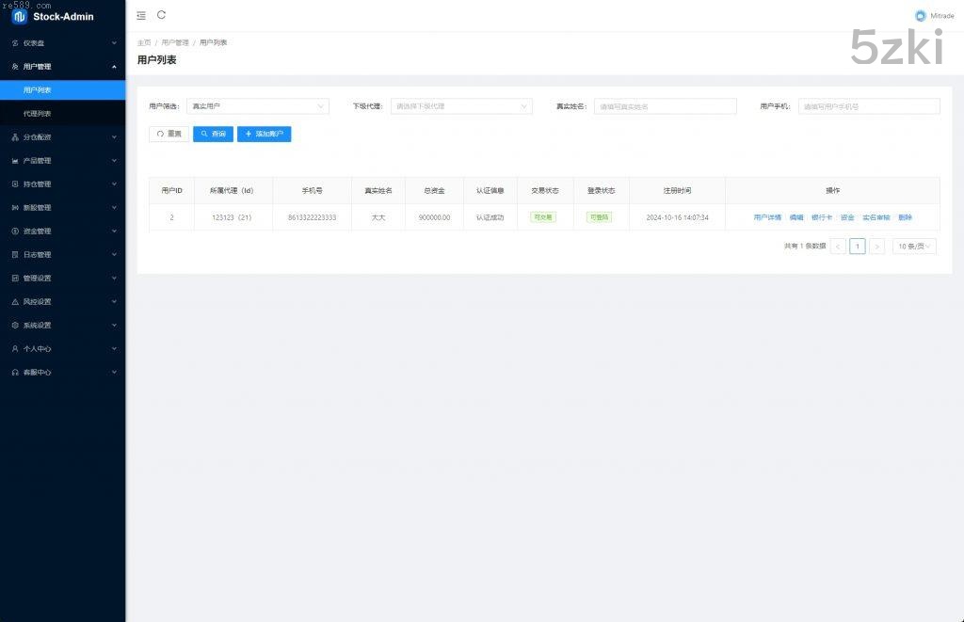The height and width of the screenshot is (622, 964).
Task: Click the 查询 search button
Action: (213, 135)
